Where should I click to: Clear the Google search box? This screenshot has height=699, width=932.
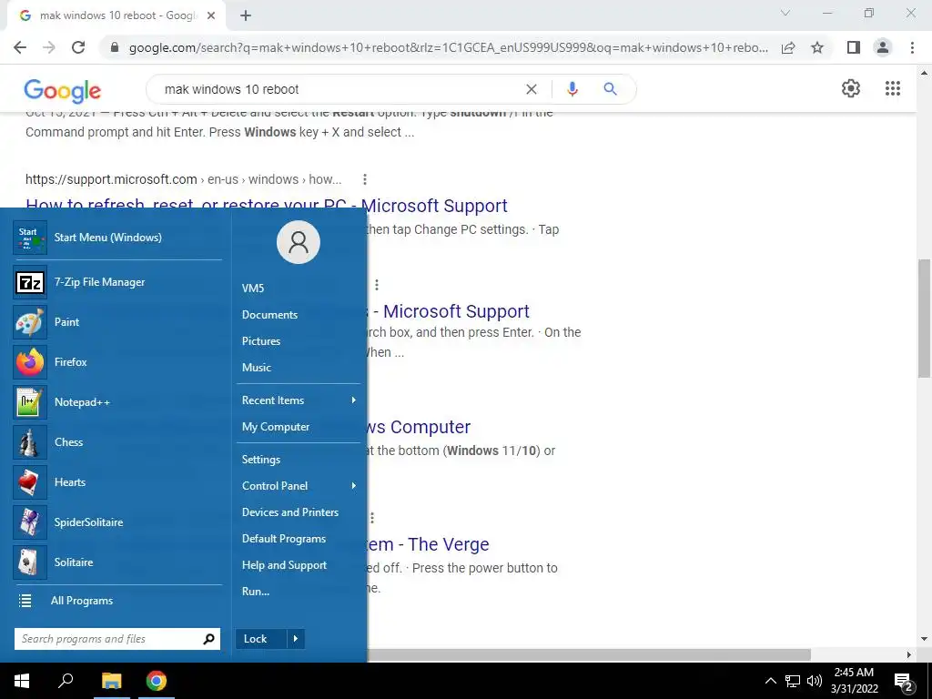(x=532, y=89)
